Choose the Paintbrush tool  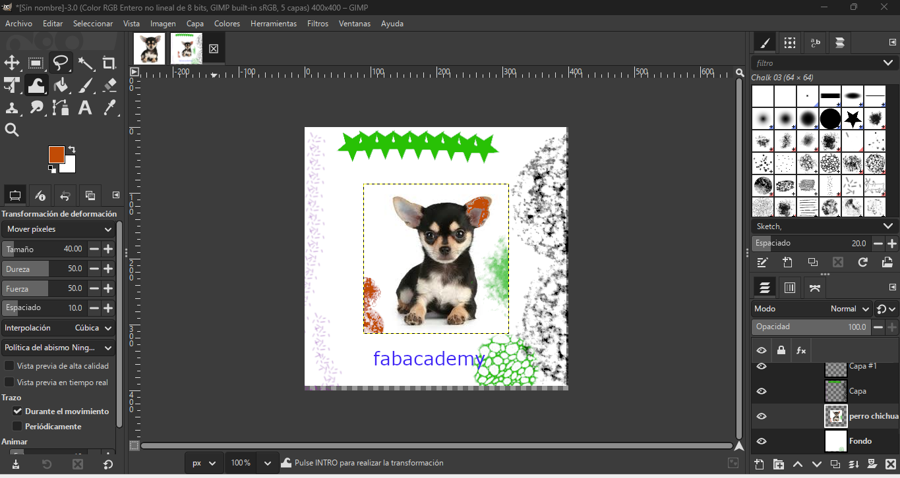click(85, 85)
